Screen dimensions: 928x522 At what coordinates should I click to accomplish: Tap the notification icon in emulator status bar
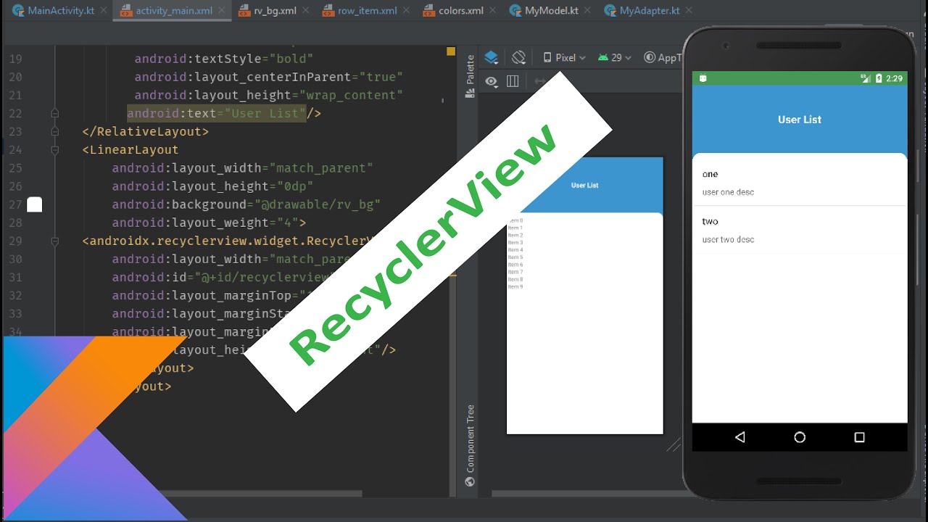703,78
